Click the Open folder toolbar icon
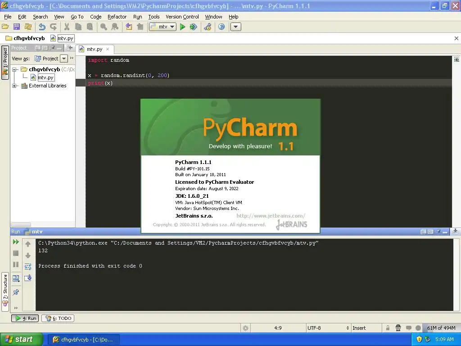 [x=5, y=27]
